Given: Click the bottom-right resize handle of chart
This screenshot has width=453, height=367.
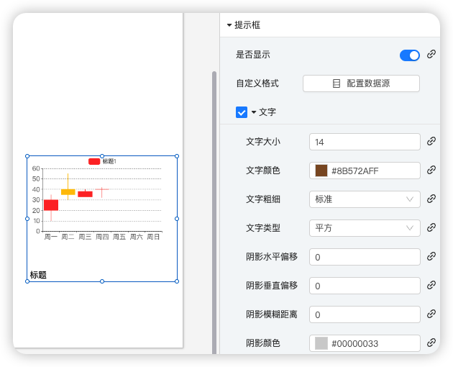Looking at the screenshot, I should [177, 281].
